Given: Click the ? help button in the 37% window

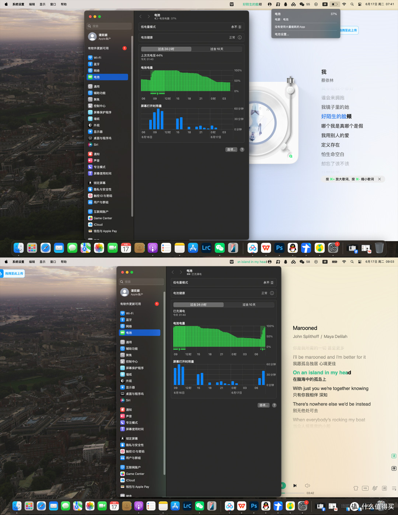Looking at the screenshot, I should 242,149.
